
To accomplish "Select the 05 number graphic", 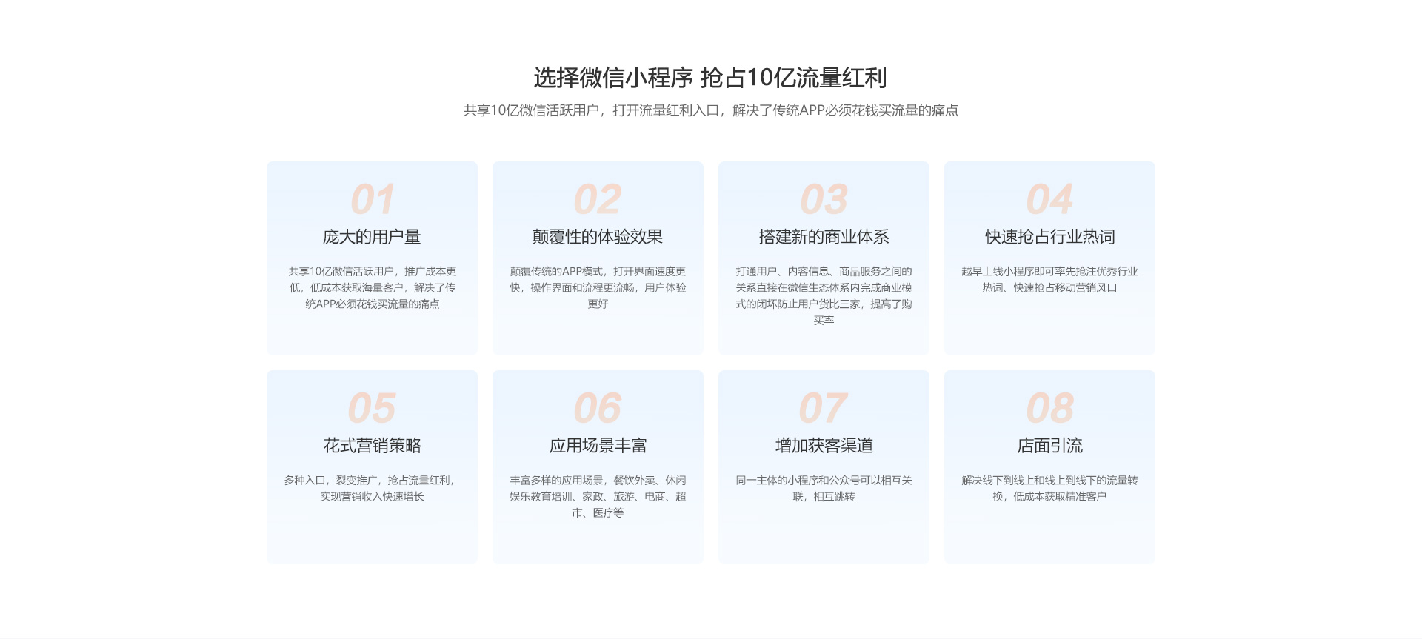I will coord(372,408).
